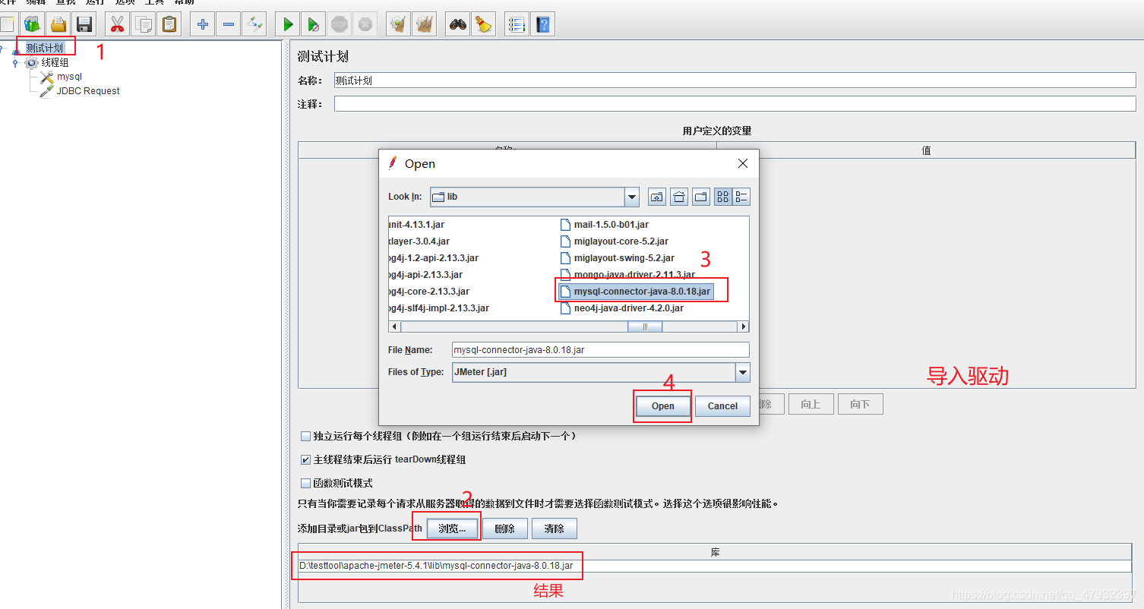The height and width of the screenshot is (609, 1144).
Task: Open Help with question mark book icon
Action: (542, 24)
